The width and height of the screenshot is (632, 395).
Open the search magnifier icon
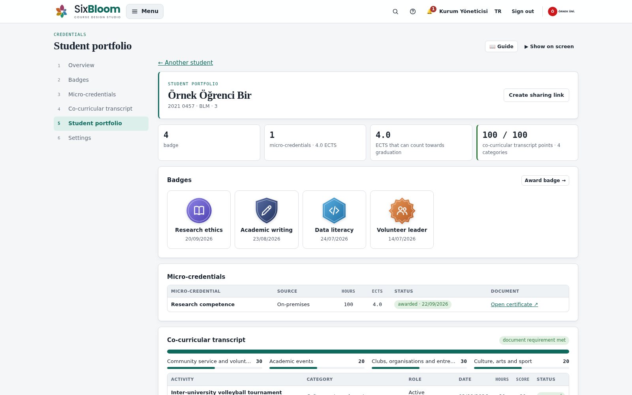(x=395, y=11)
